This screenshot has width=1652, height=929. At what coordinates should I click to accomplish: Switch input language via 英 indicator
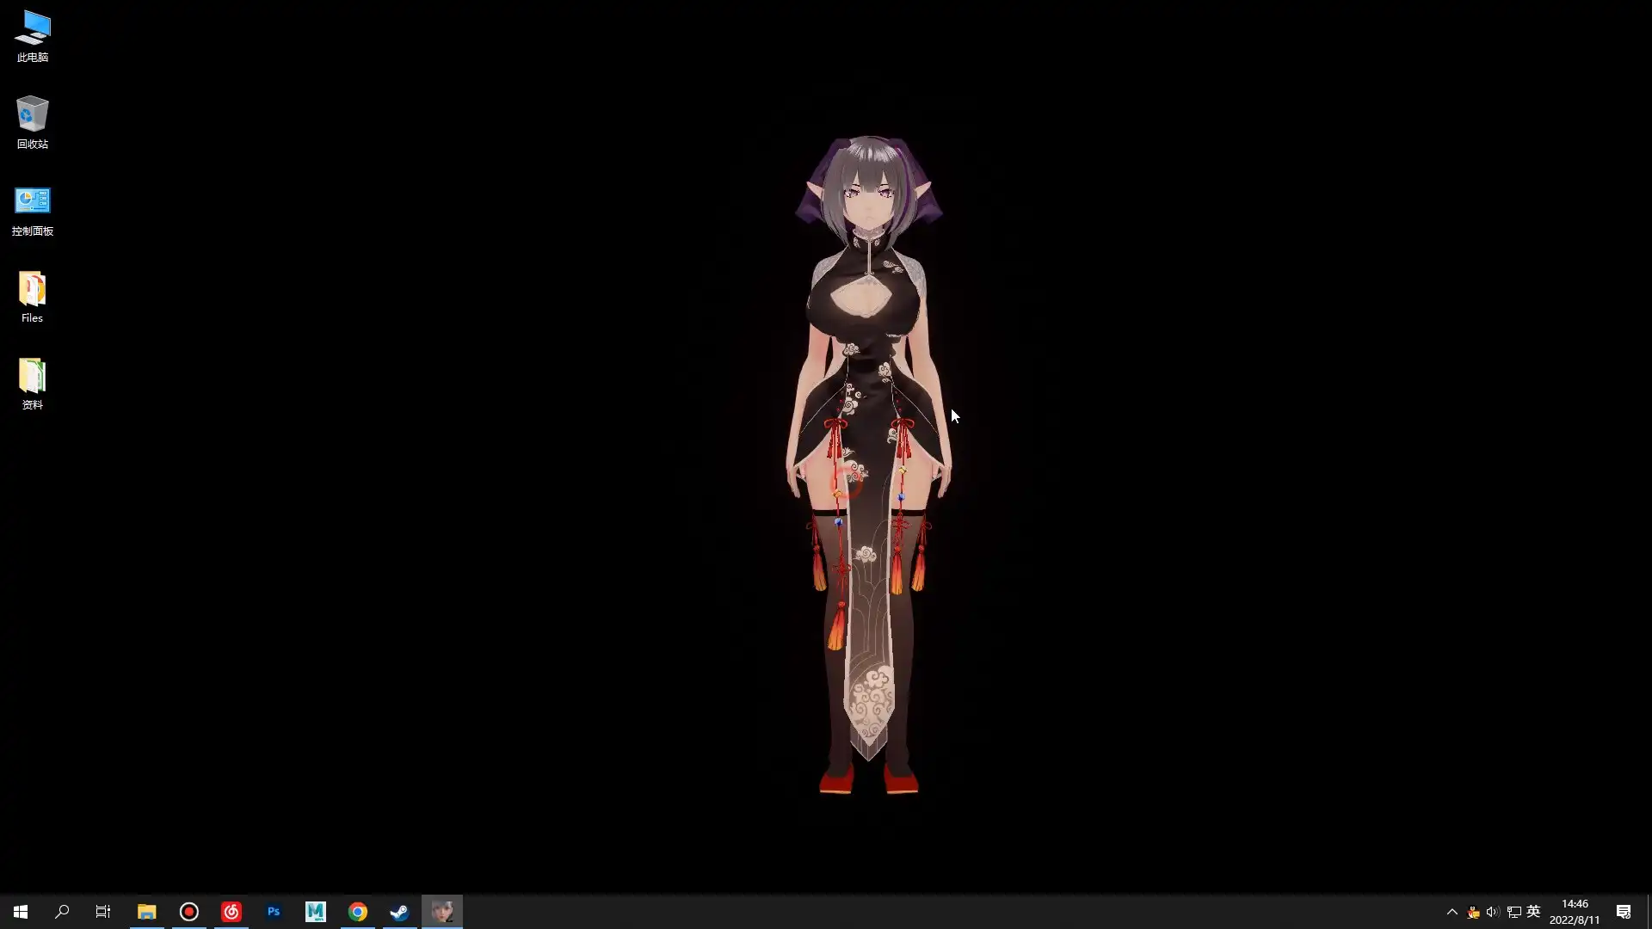(x=1532, y=911)
